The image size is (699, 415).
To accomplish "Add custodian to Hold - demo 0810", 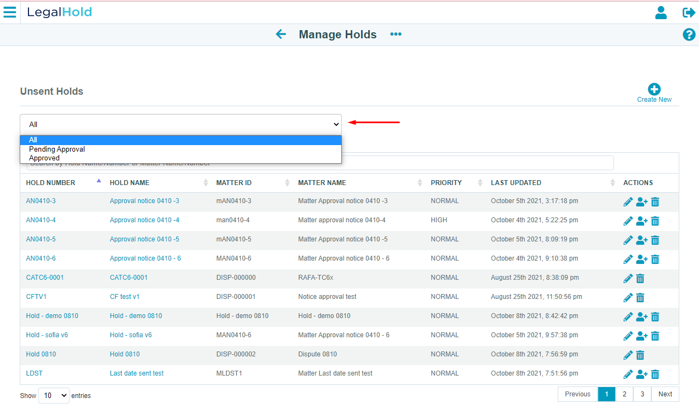I will tap(641, 317).
